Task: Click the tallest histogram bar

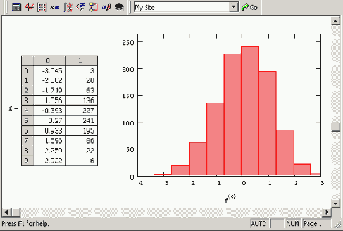Action: [x=250, y=111]
